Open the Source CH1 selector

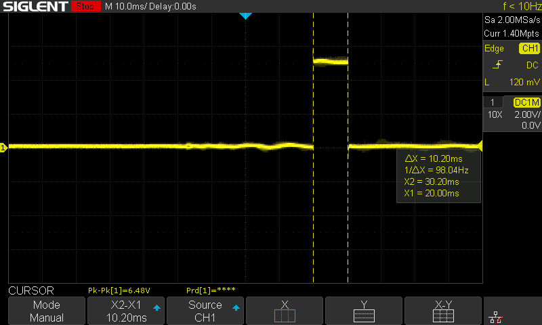click(205, 311)
